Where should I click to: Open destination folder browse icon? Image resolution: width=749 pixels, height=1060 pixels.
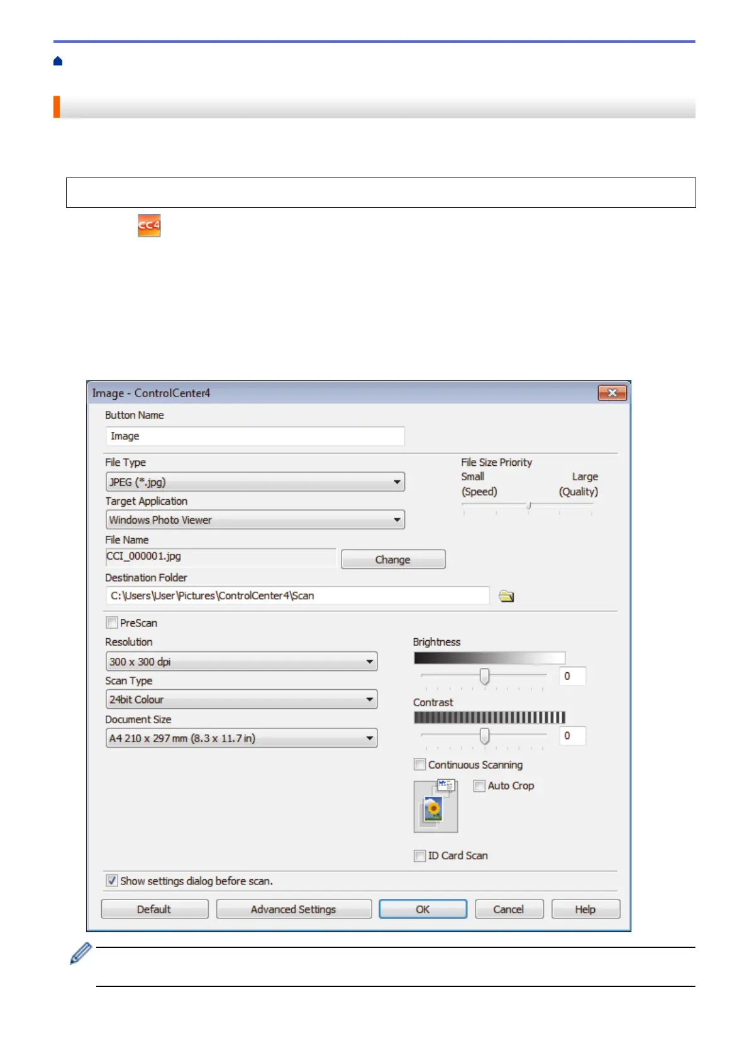pyautogui.click(x=506, y=595)
